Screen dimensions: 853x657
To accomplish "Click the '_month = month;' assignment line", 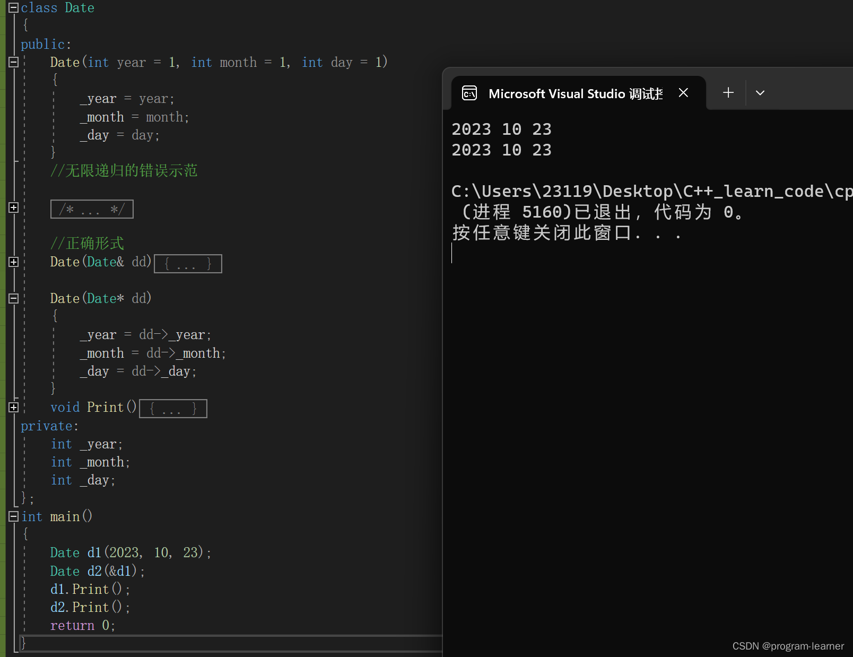I will tap(134, 117).
